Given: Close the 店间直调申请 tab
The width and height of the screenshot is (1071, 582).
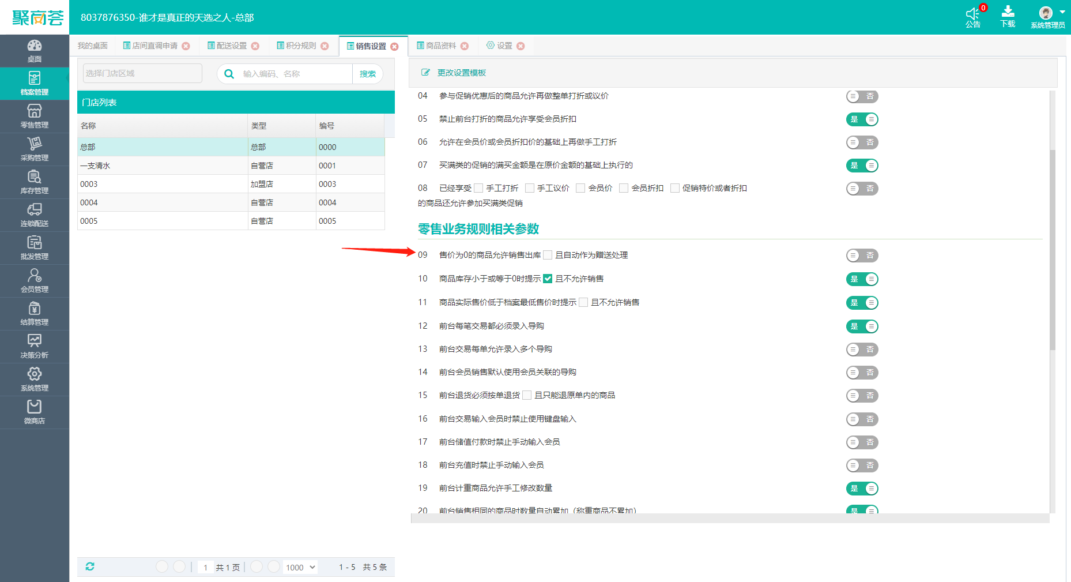Looking at the screenshot, I should (186, 46).
